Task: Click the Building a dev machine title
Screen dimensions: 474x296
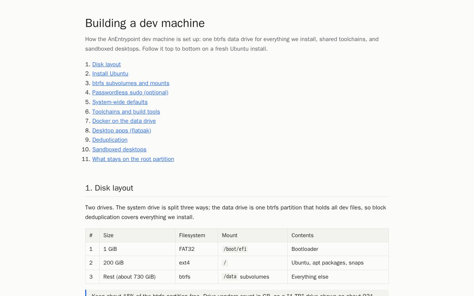Action: 145,23
